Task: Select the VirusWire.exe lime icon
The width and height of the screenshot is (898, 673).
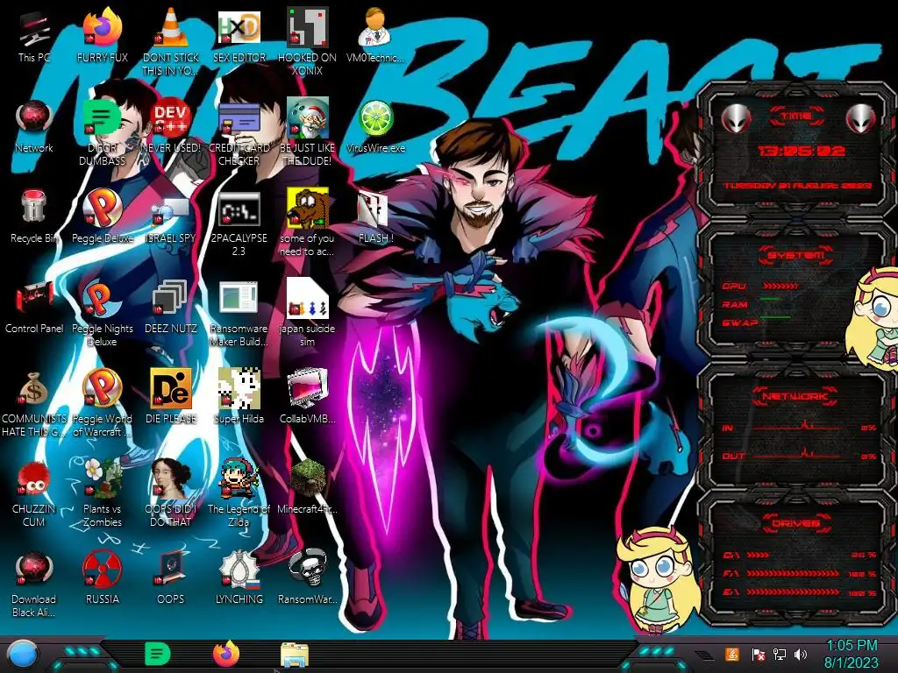Action: click(x=375, y=126)
